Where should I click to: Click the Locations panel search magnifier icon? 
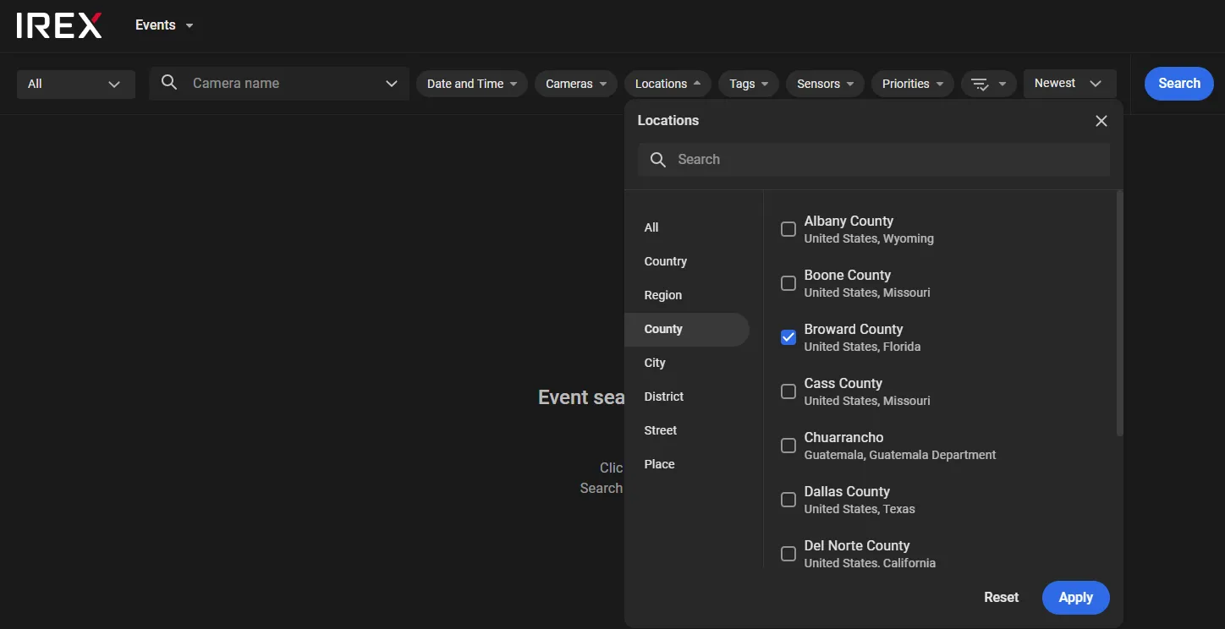point(658,159)
